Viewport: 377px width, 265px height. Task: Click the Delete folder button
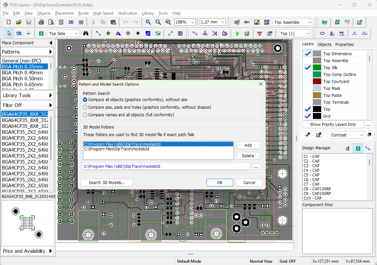248,156
